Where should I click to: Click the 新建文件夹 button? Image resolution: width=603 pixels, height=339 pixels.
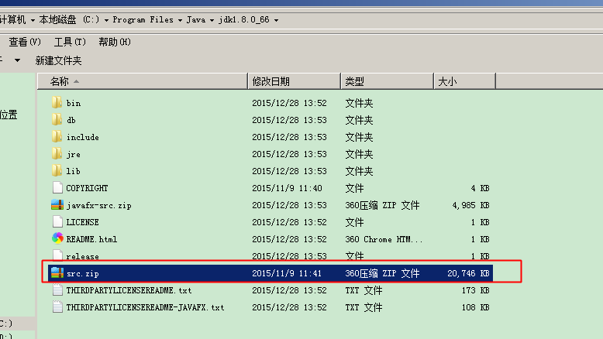click(58, 60)
